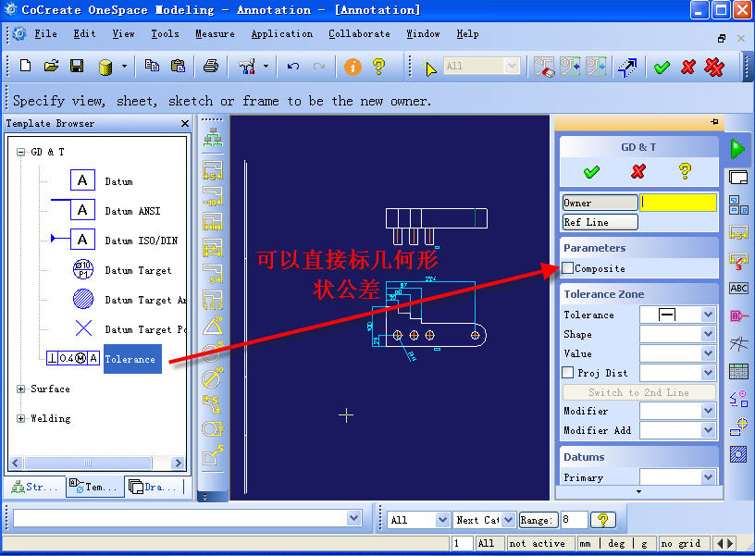Screen dimensions: 755x556
Task: Click the help button next to Range field
Action: [x=603, y=520]
